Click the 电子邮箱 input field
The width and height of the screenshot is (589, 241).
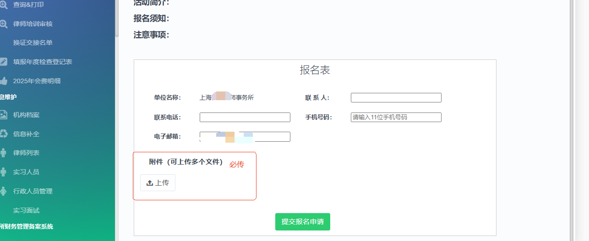pyautogui.click(x=245, y=137)
